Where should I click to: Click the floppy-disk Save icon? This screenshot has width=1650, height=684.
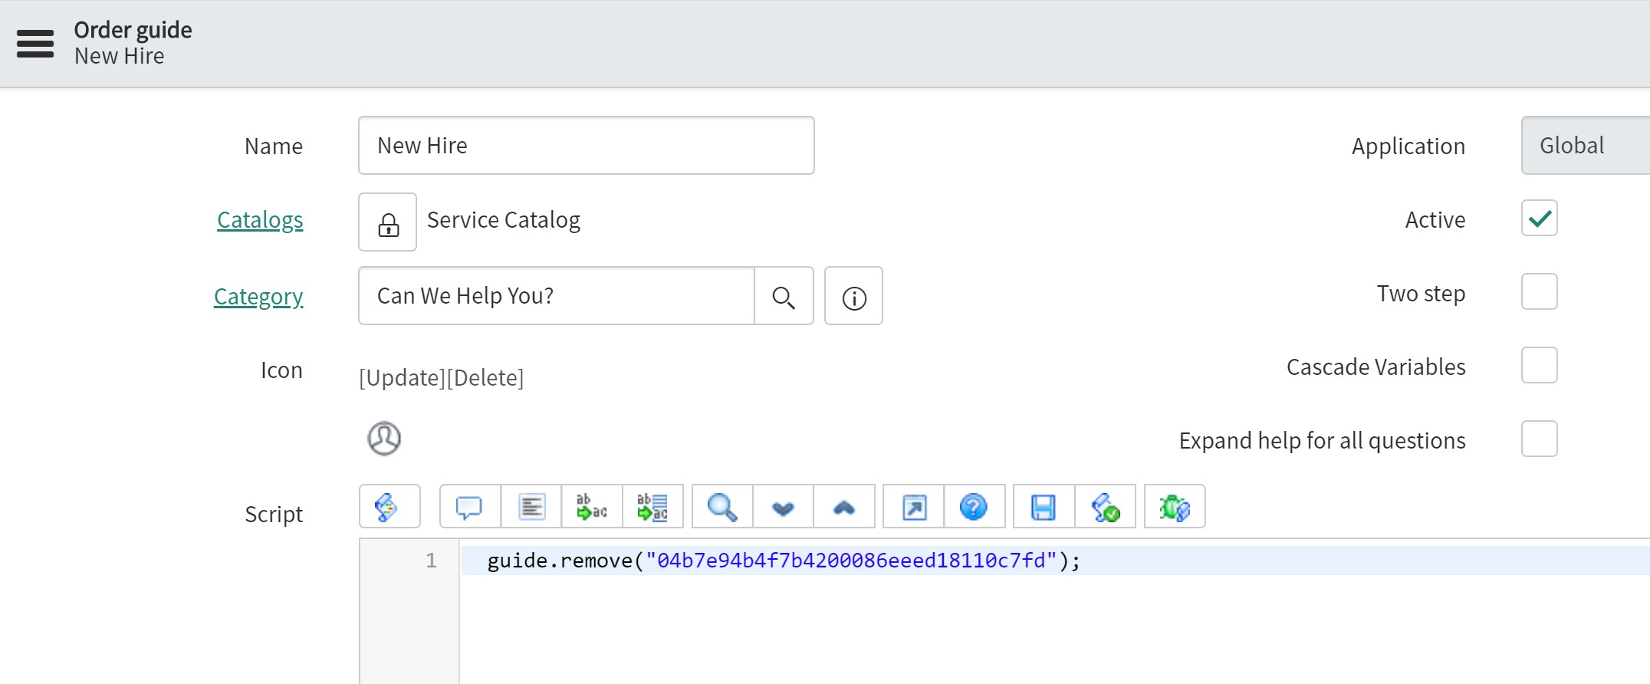(1044, 507)
